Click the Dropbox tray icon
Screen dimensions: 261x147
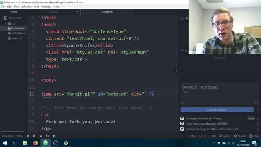click(x=219, y=143)
